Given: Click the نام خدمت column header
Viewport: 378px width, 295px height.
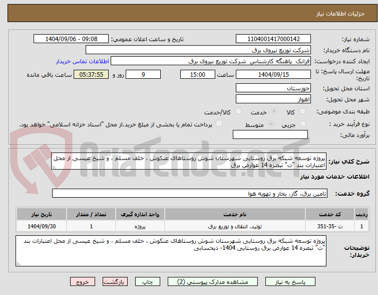Looking at the screenshot, I should pos(235,214).
